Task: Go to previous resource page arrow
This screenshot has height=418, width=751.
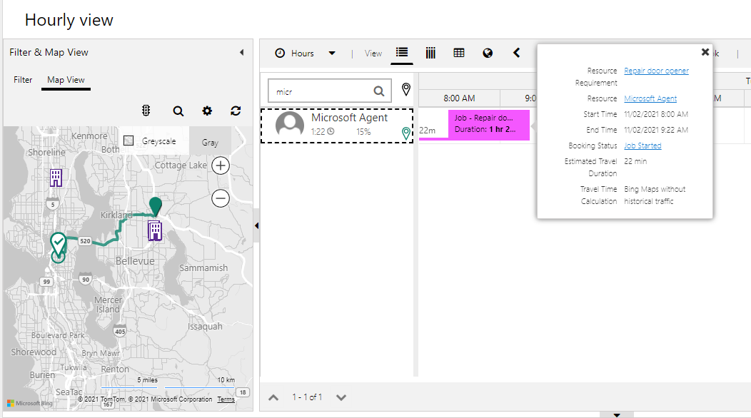Action: (x=273, y=397)
